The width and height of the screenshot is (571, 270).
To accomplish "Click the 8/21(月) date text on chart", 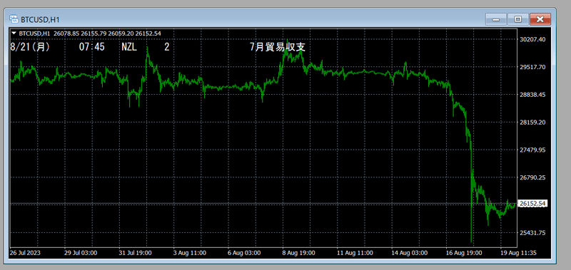I will (x=30, y=47).
